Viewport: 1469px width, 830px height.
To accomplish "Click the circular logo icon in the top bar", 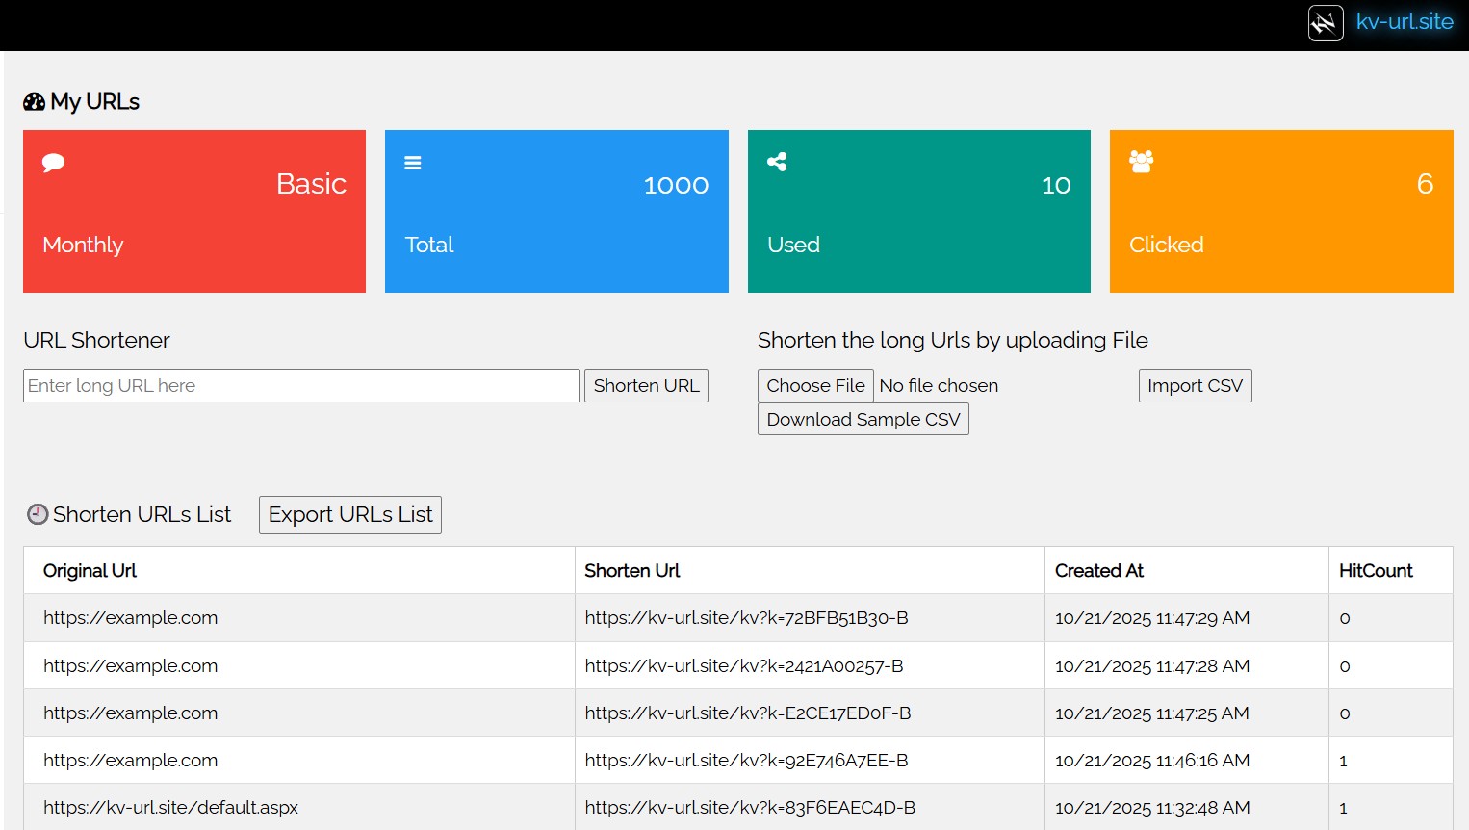I will click(x=1326, y=22).
